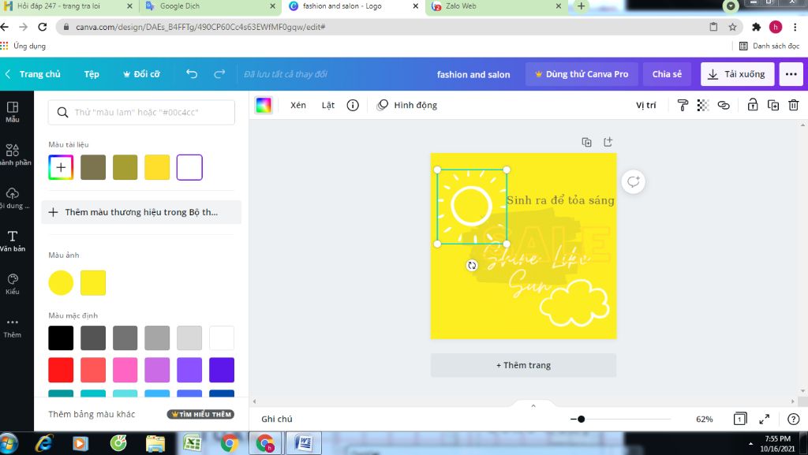Click the delete trash icon
This screenshot has height=455, width=808.
pyautogui.click(x=794, y=105)
